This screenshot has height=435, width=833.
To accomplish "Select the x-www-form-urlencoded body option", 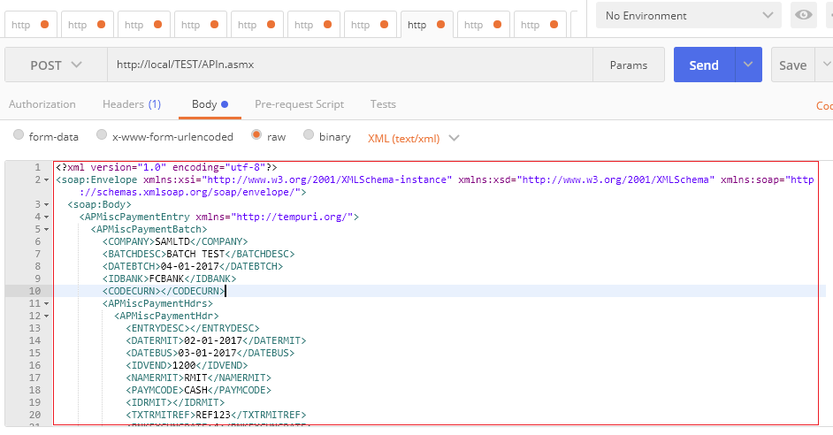I will pos(102,135).
